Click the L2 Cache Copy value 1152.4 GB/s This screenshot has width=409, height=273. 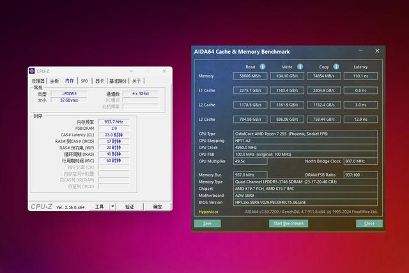(324, 105)
